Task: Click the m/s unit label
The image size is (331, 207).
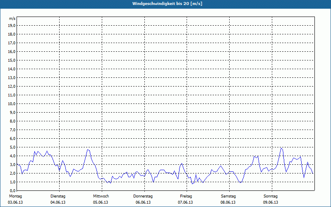Action: click(x=12, y=19)
